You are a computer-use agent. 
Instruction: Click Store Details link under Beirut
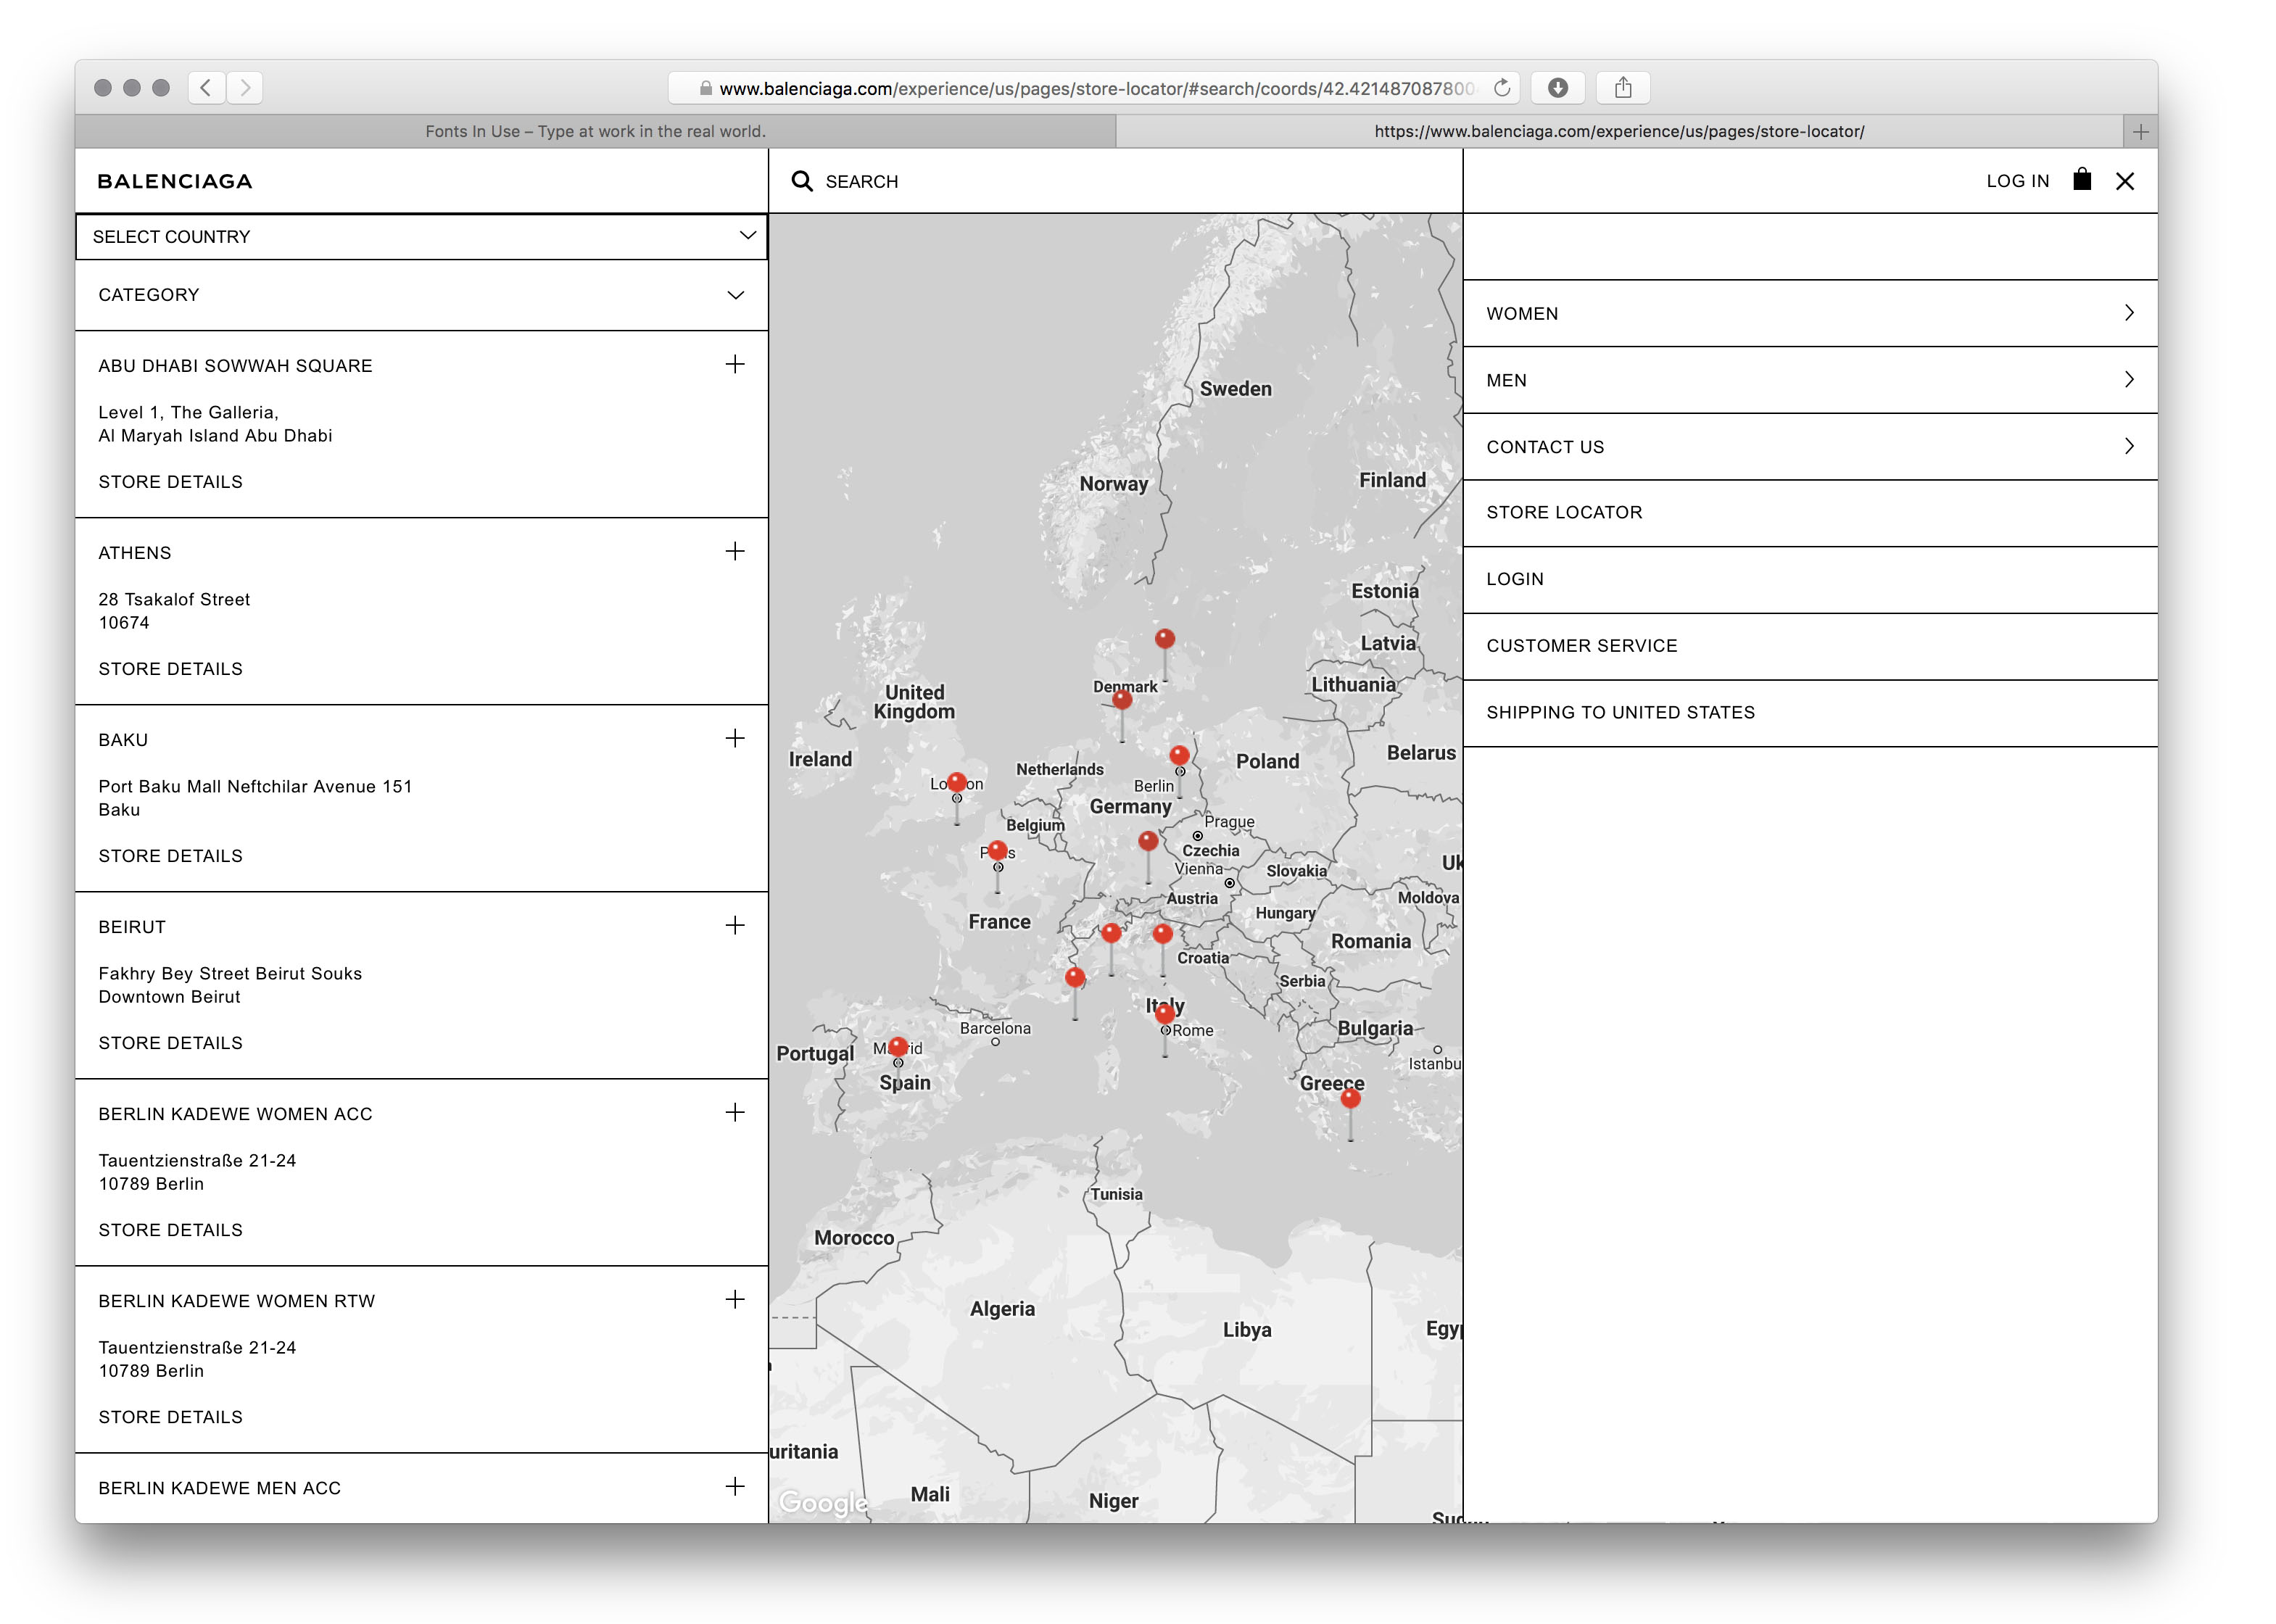point(171,1043)
